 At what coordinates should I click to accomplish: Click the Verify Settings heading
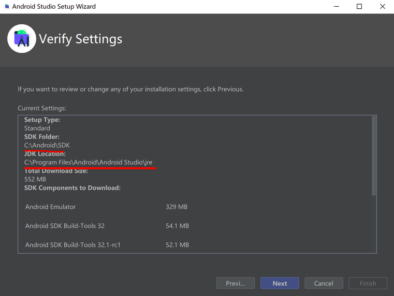pyautogui.click(x=81, y=39)
